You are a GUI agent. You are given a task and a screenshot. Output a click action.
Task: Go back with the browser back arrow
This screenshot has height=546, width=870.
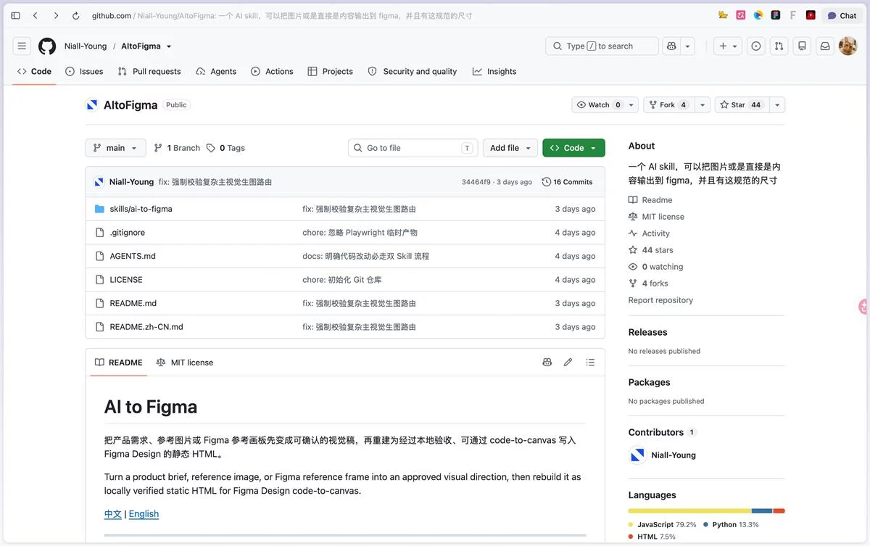(x=35, y=15)
